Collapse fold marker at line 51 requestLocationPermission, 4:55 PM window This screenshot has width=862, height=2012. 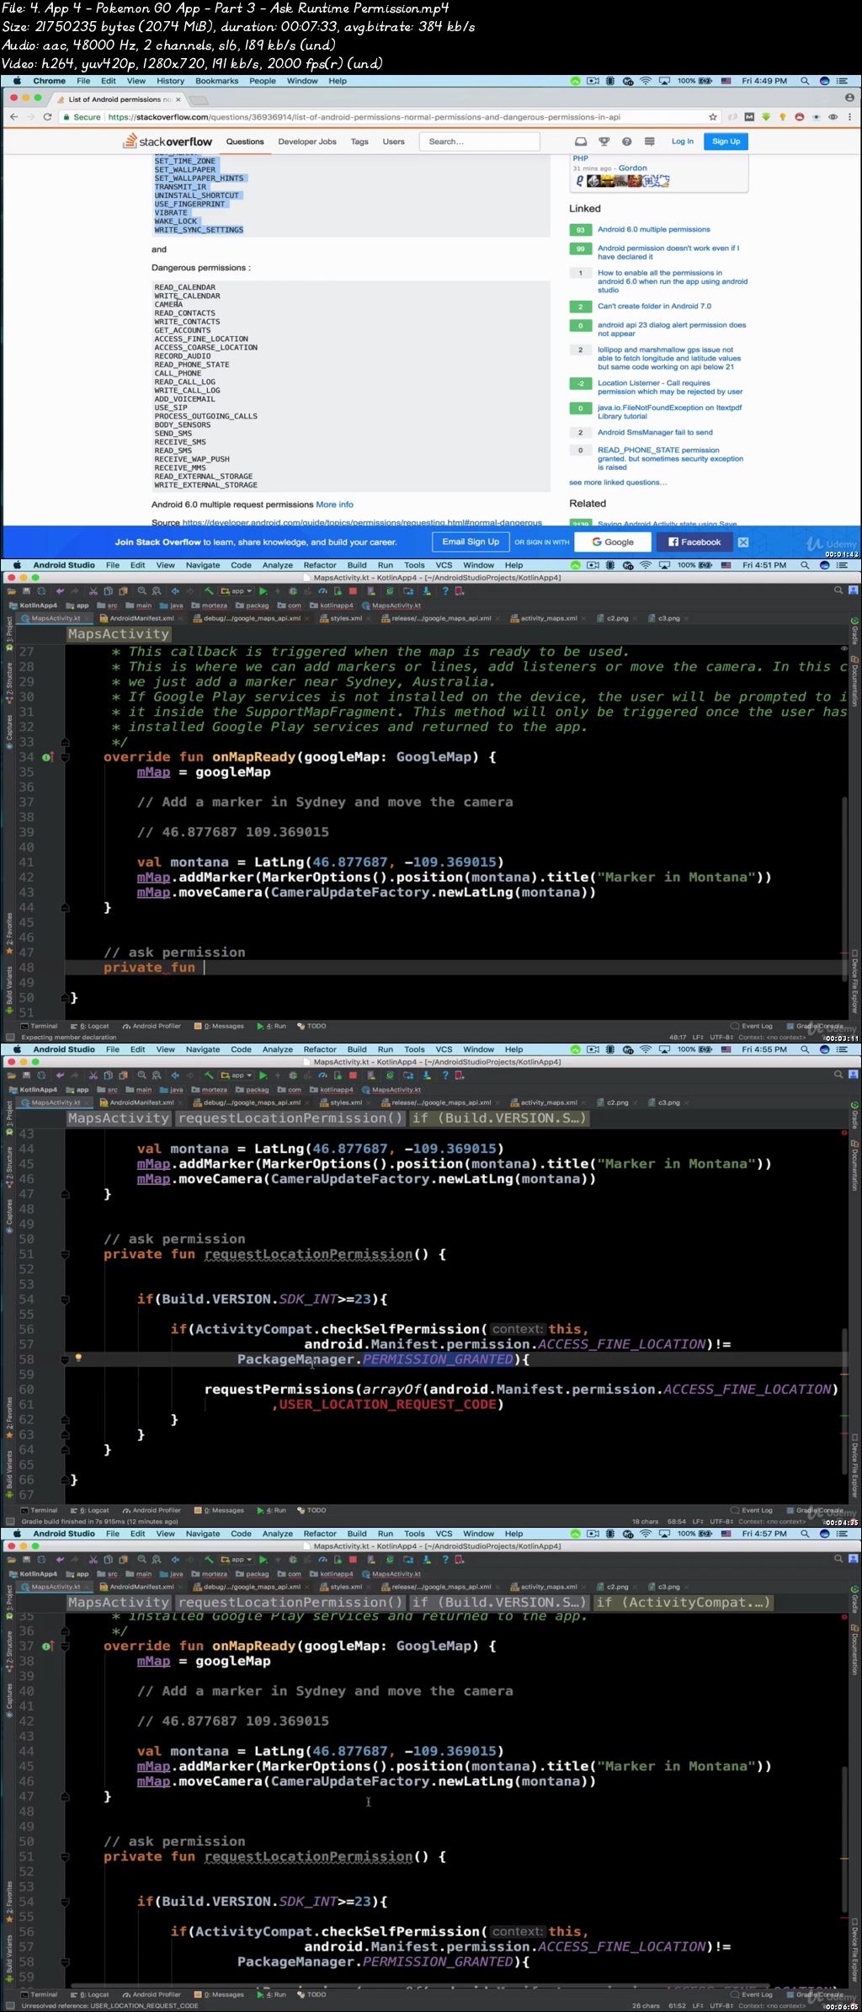point(65,1254)
